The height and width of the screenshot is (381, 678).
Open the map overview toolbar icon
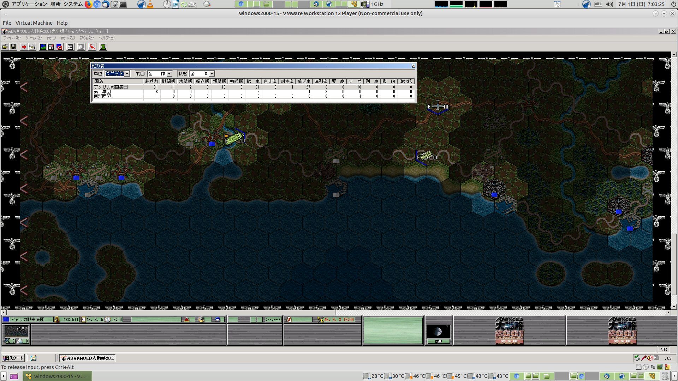[43, 47]
